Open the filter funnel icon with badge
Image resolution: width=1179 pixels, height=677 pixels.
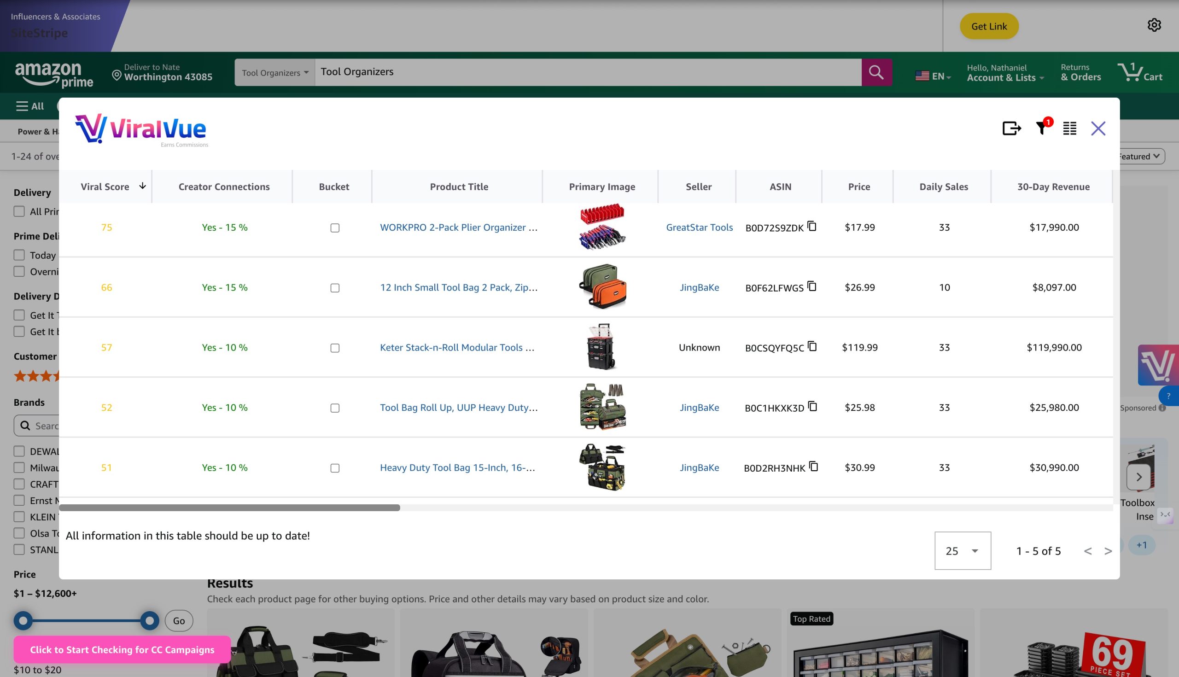click(1042, 128)
